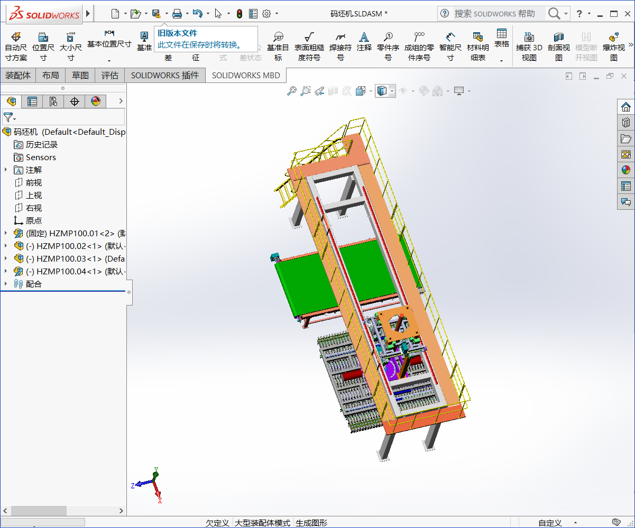This screenshot has width=635, height=528.
Task: Switch to the SOLIDWORKS MBD ribbon tab
Action: (x=246, y=75)
